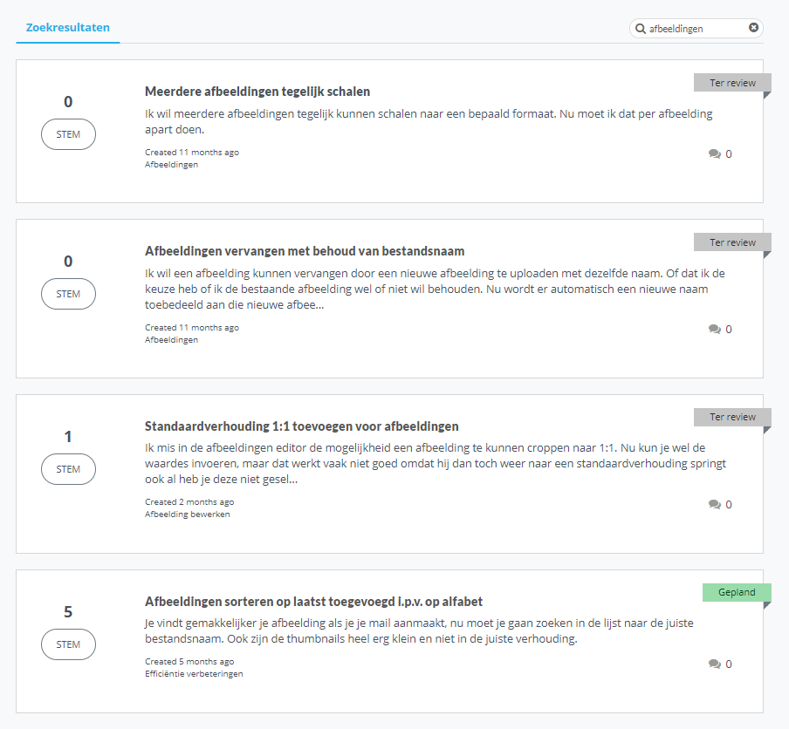Screen dimensions: 789x729
Task: Open 'Afbeeldingen vervangen met behoud van bestandsnaam'
Action: click(305, 251)
